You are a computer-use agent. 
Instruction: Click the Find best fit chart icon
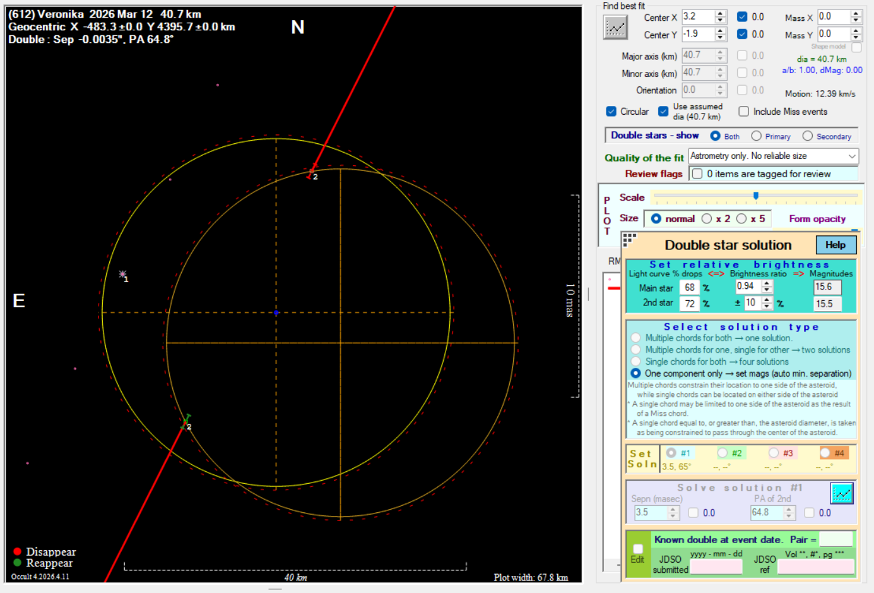point(615,27)
